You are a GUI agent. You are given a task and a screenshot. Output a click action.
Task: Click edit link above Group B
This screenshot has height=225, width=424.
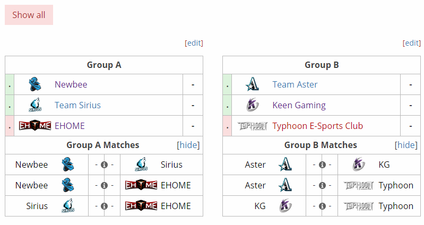[x=412, y=43]
